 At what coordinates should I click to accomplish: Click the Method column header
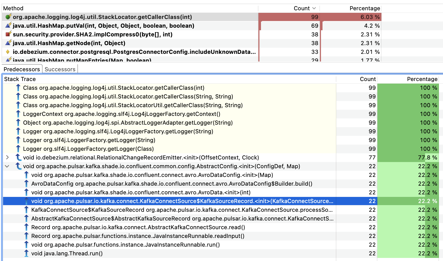[x=130, y=8]
